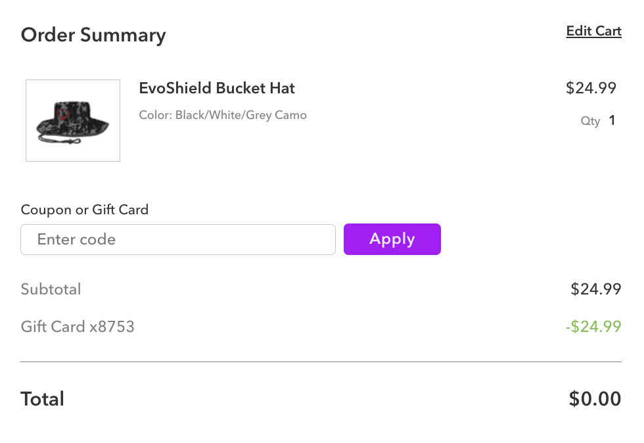
Task: Focus the Enter code coupon field
Action: (178, 240)
